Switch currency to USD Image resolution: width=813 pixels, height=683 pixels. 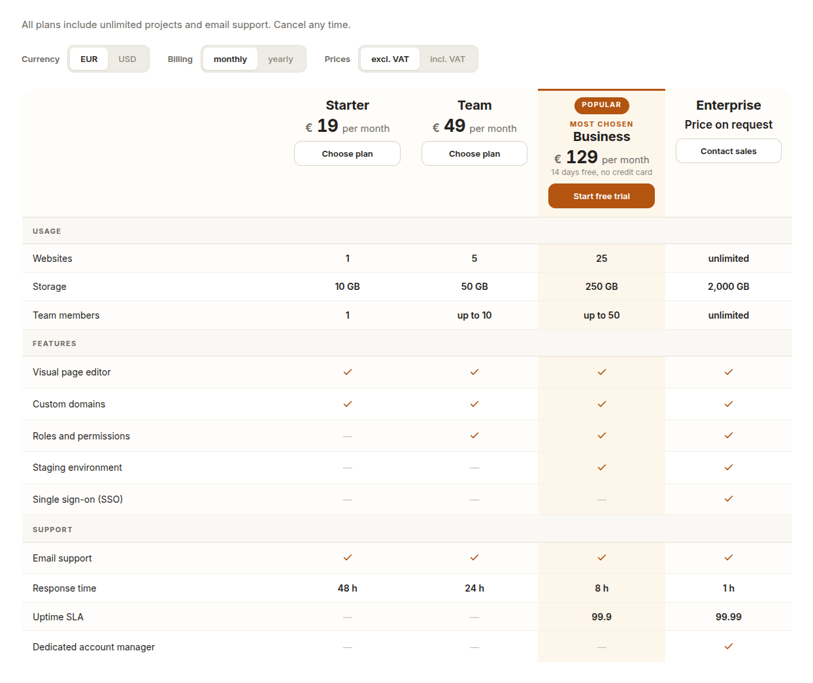click(127, 59)
